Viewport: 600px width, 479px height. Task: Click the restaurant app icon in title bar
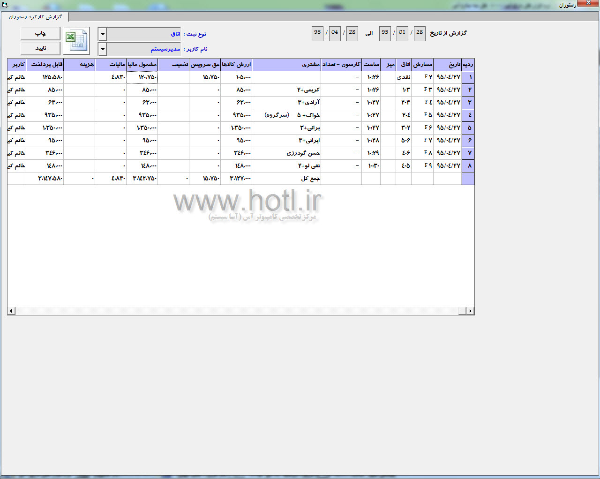coord(5,5)
